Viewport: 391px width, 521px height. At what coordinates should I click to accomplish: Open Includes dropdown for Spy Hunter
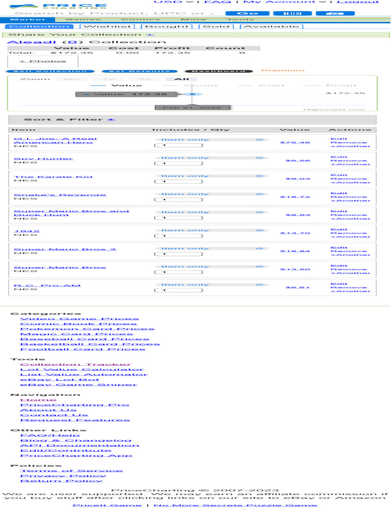pos(212,158)
